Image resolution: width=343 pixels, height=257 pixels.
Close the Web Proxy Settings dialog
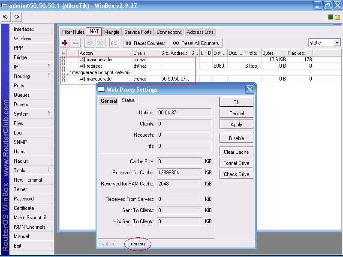click(x=250, y=89)
